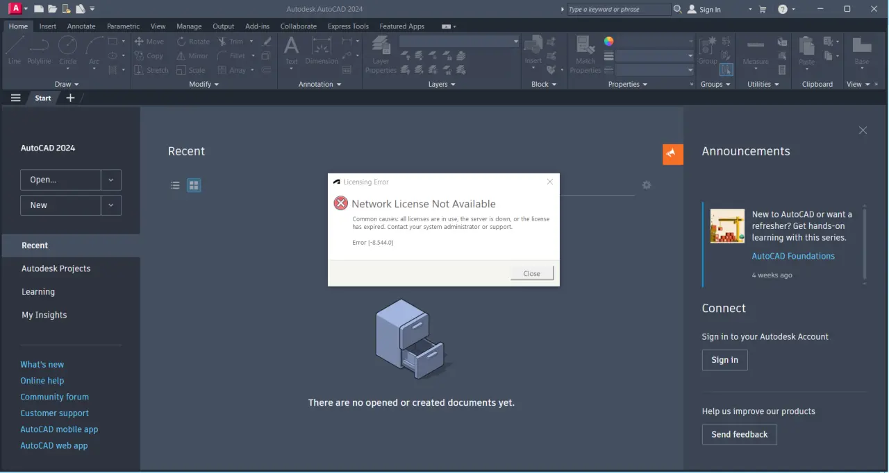Select the Rotate tool
Viewport: 889px width, 473px height.
(x=193, y=42)
